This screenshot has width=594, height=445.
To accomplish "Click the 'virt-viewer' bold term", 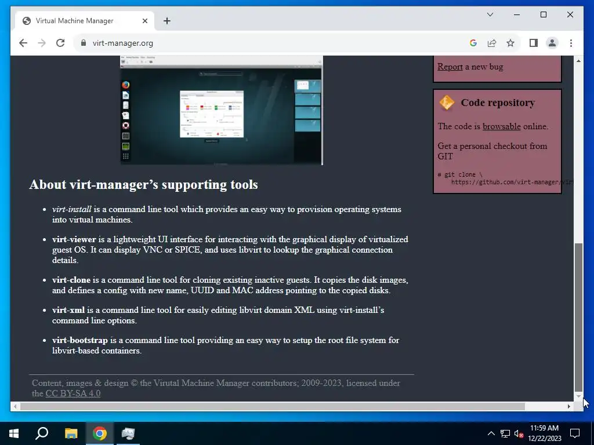I will tap(74, 239).
